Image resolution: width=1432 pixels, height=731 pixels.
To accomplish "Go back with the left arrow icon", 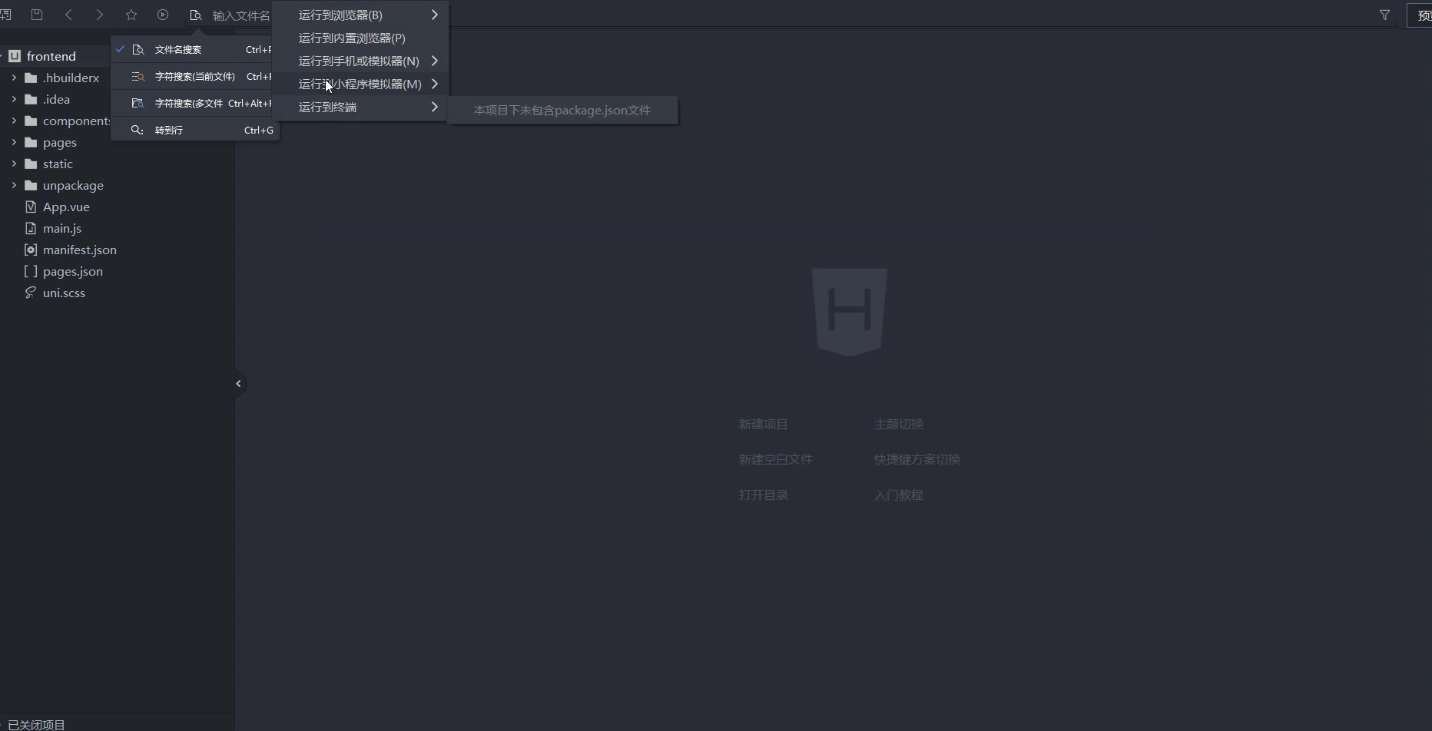I will [x=68, y=15].
